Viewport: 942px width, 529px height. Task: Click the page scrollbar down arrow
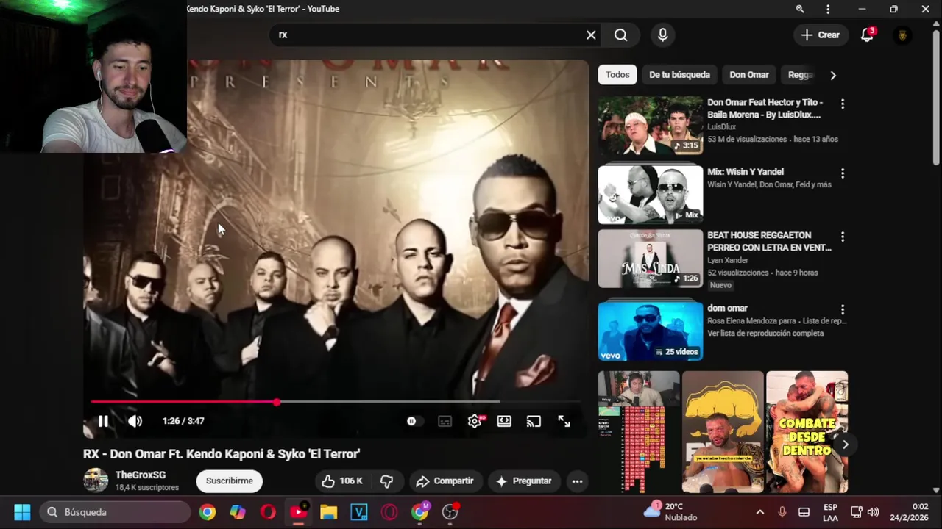(936, 490)
